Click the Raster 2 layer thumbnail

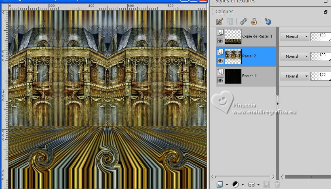[233, 56]
